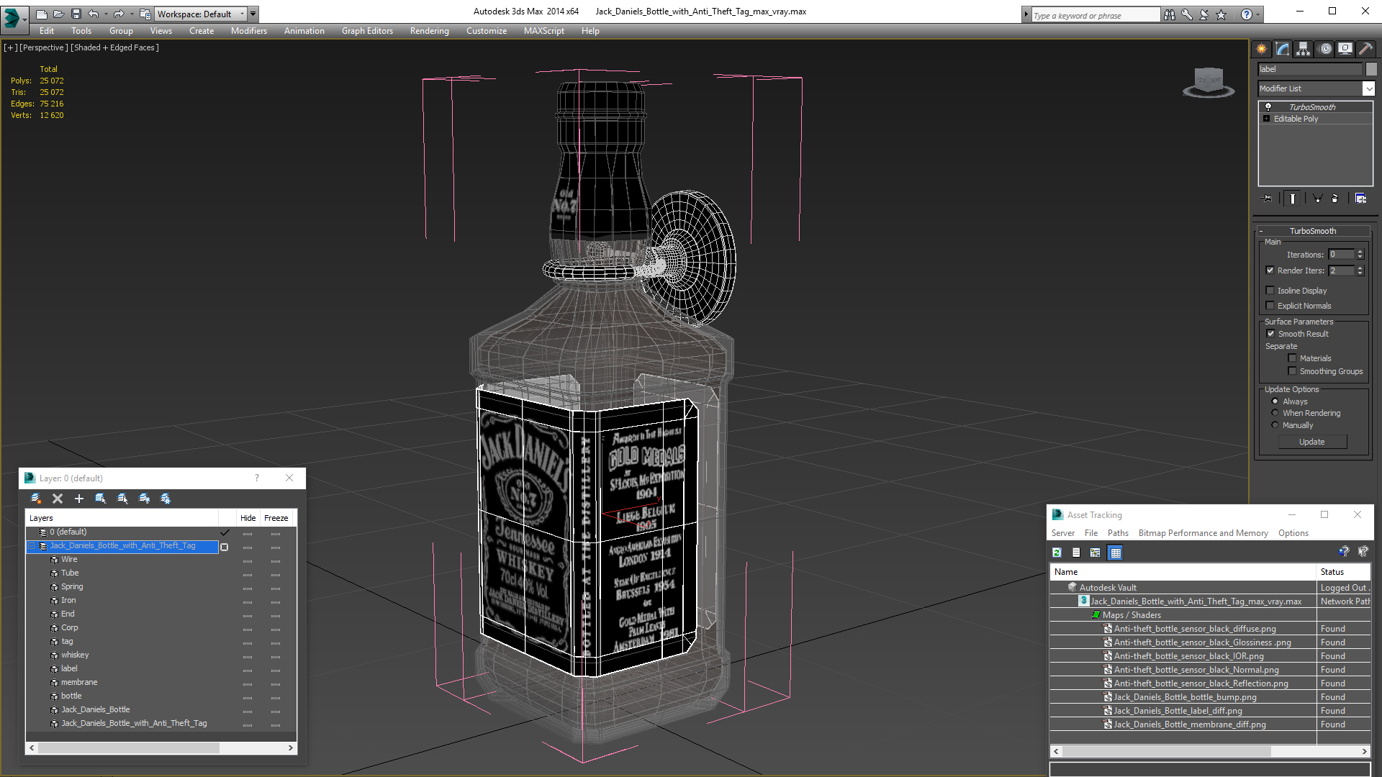Click the star Favorites icon
The width and height of the screenshot is (1382, 777).
[1221, 14]
